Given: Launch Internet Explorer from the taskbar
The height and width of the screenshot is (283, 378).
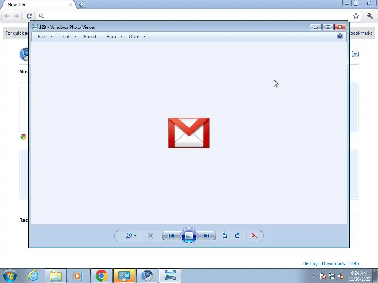Looking at the screenshot, I should (x=33, y=276).
